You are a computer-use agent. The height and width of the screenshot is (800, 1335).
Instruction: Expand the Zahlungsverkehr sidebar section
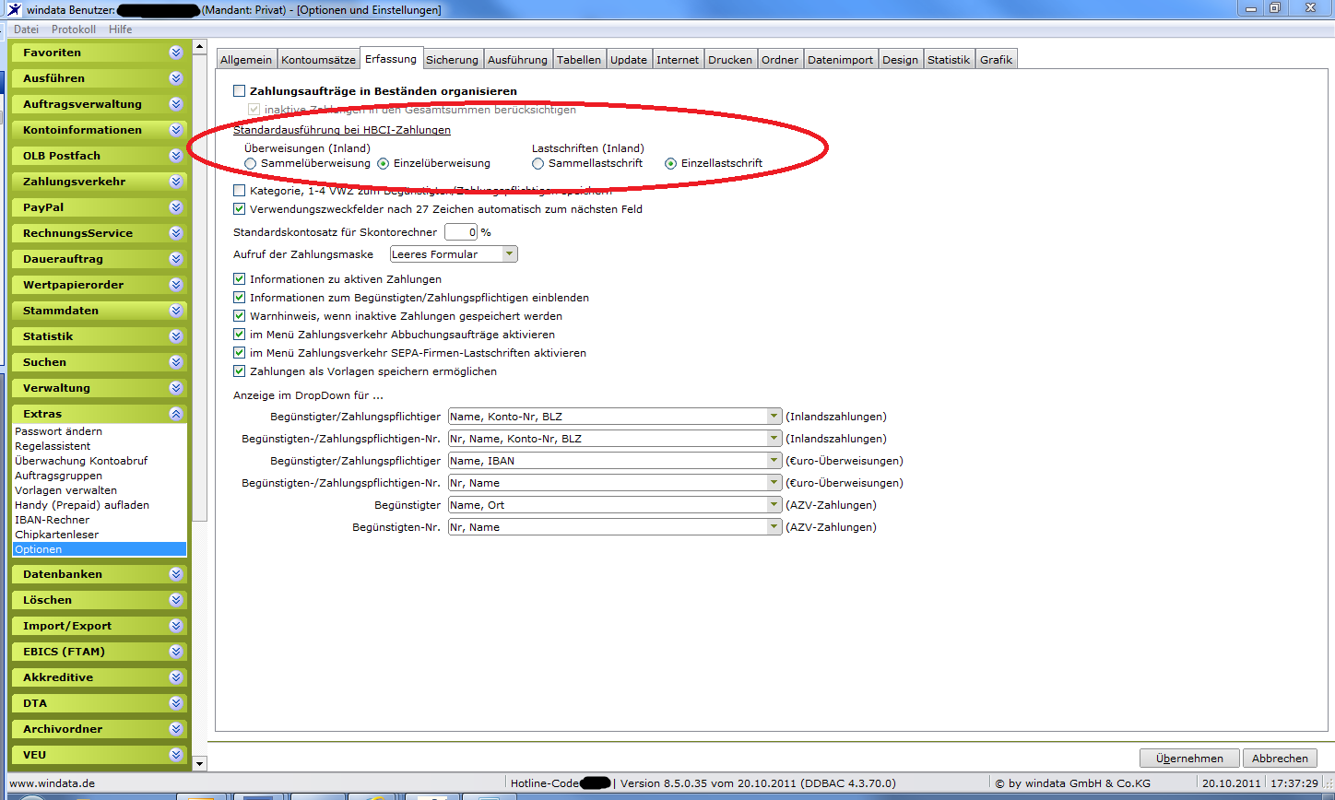(x=99, y=182)
